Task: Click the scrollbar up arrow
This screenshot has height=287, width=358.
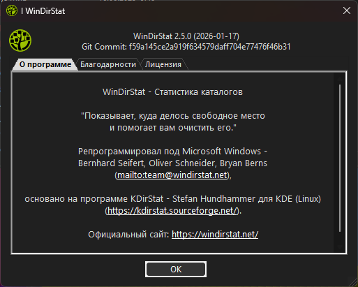Action: (x=340, y=78)
